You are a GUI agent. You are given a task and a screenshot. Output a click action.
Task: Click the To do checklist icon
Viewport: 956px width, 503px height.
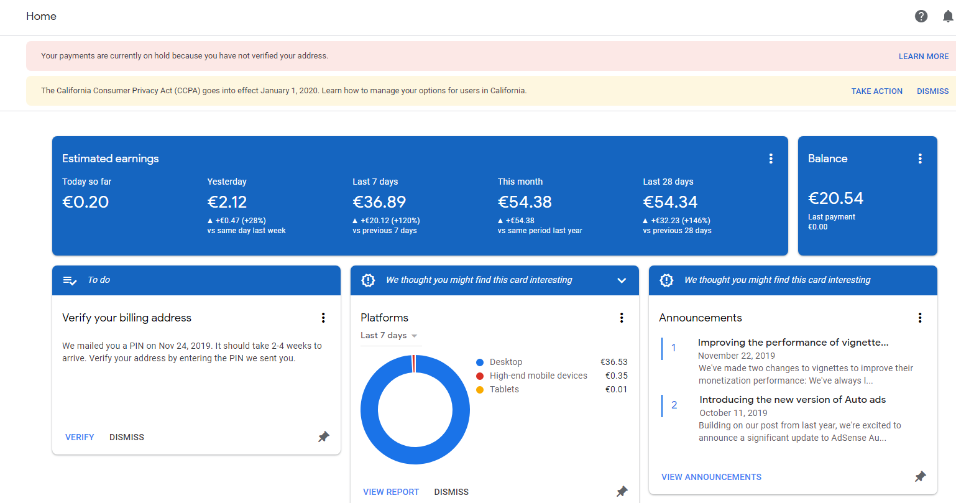coord(70,280)
